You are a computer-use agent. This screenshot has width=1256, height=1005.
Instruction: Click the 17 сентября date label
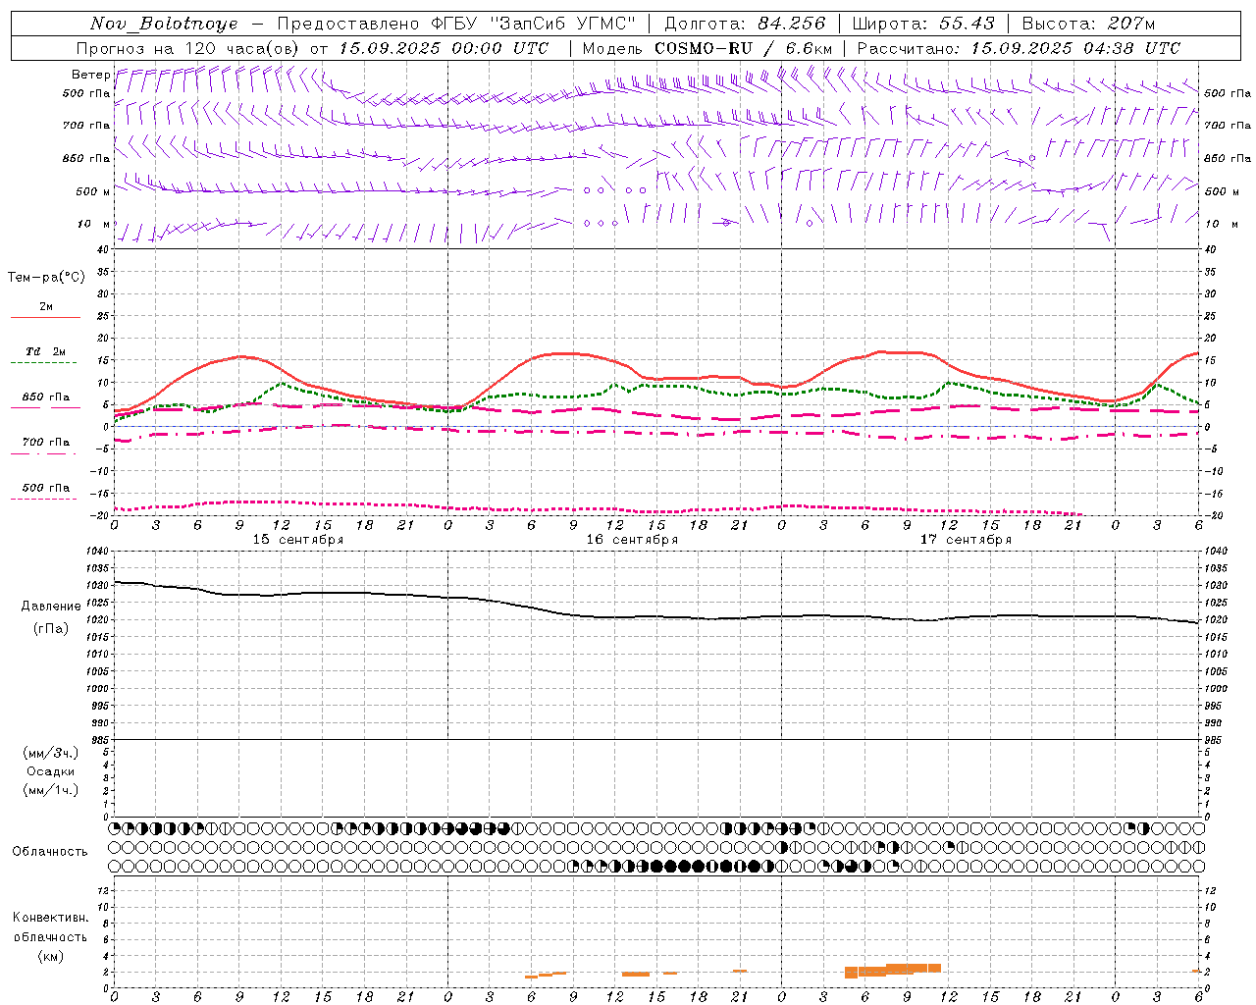966,540
